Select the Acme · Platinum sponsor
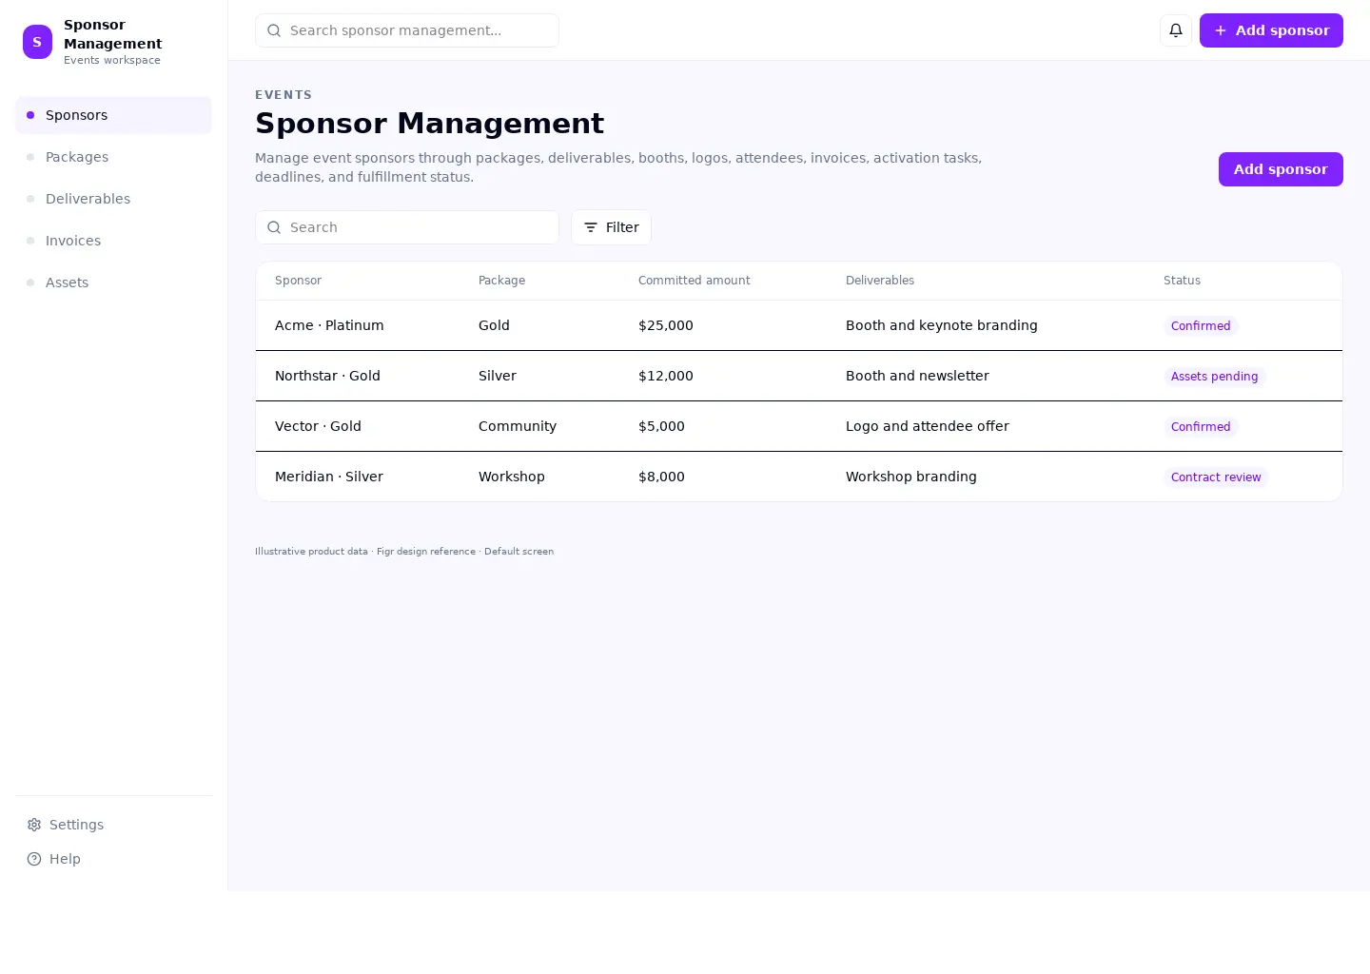The height and width of the screenshot is (974, 1370). [x=329, y=325]
